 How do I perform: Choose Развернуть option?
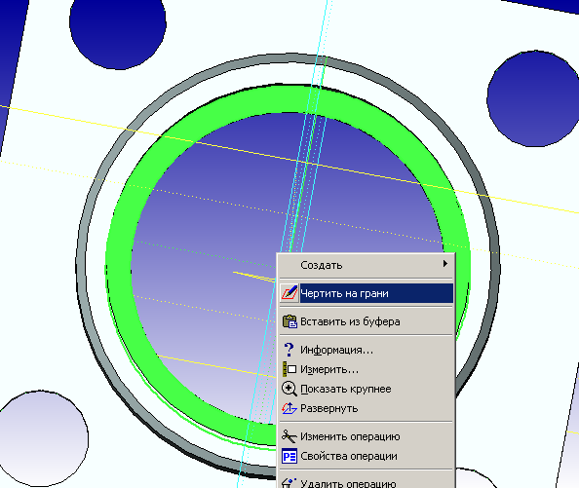coord(366,408)
